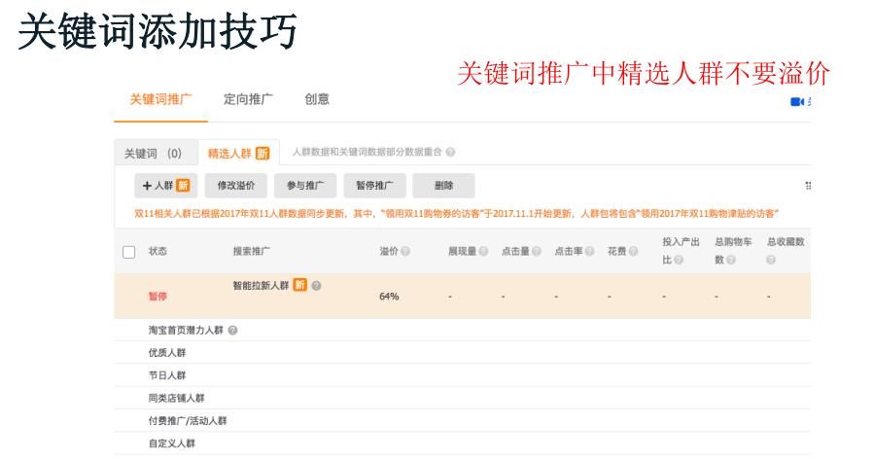The height and width of the screenshot is (460, 874).
Task: Click the 点击率 column header
Action: pyautogui.click(x=569, y=252)
